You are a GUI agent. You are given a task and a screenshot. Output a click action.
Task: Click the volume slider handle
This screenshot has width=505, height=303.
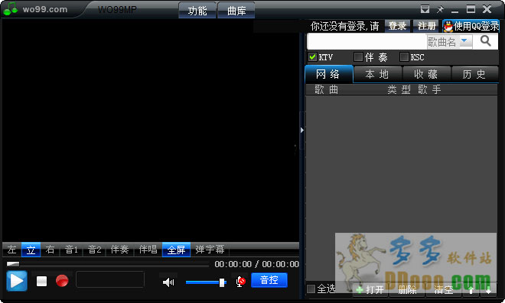click(222, 282)
